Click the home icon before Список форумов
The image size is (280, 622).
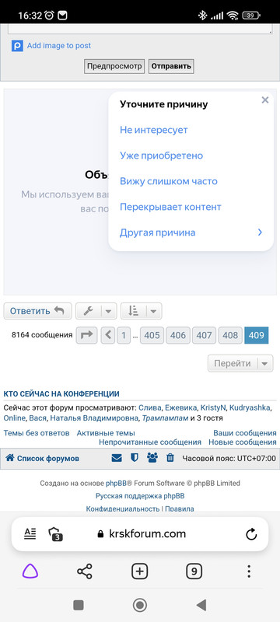(x=10, y=458)
